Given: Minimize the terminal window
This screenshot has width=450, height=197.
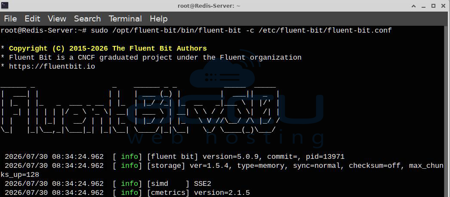Looking at the screenshot, I should 424,6.
